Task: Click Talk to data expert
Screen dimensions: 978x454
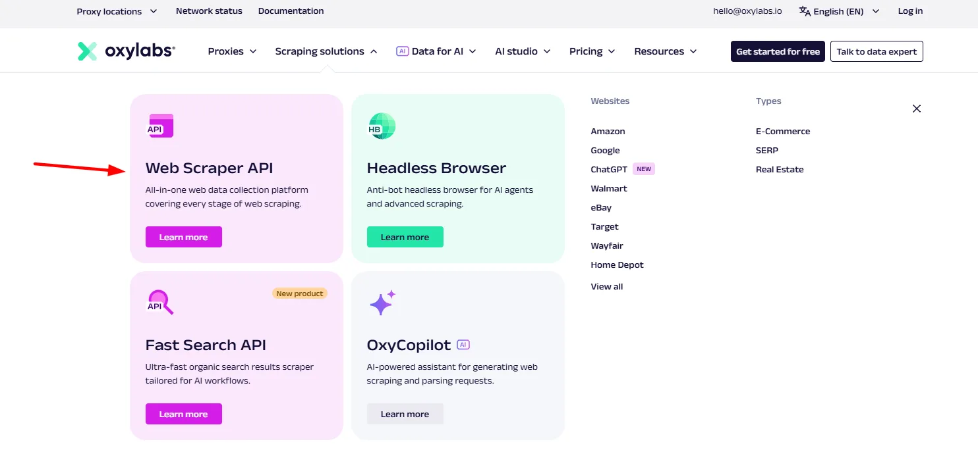Action: point(877,51)
